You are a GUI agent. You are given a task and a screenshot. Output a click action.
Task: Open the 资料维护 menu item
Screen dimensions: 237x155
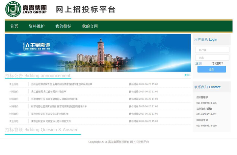(x=37, y=26)
